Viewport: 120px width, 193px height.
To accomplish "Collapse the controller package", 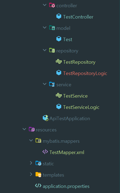I will click(45, 5).
